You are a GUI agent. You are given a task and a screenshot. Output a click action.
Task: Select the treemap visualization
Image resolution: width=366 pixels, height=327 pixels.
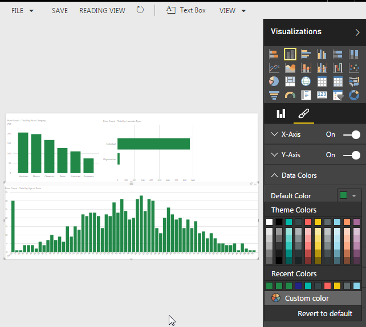[290, 81]
